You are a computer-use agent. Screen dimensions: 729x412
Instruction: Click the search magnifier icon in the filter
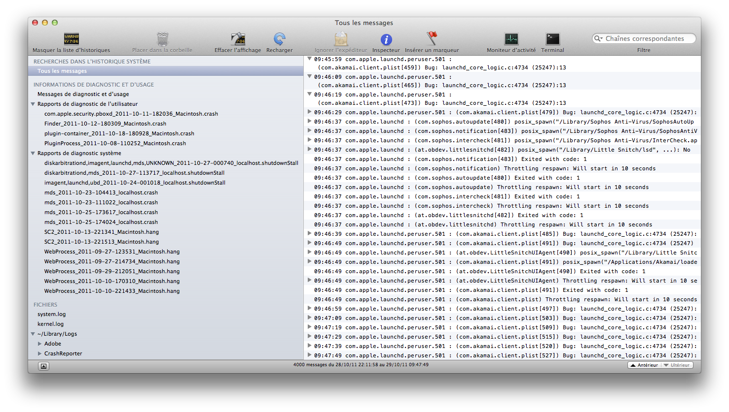click(598, 38)
